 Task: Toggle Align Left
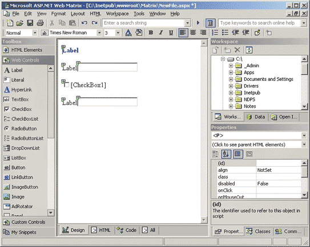click(183, 32)
